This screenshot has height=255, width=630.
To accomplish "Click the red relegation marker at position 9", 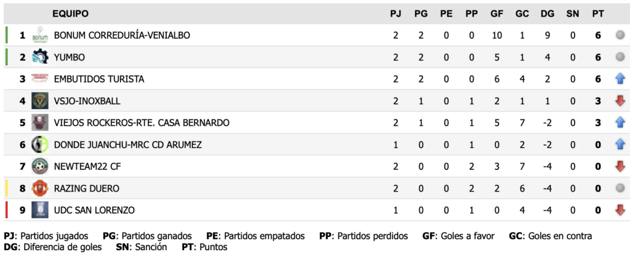I will (6, 210).
